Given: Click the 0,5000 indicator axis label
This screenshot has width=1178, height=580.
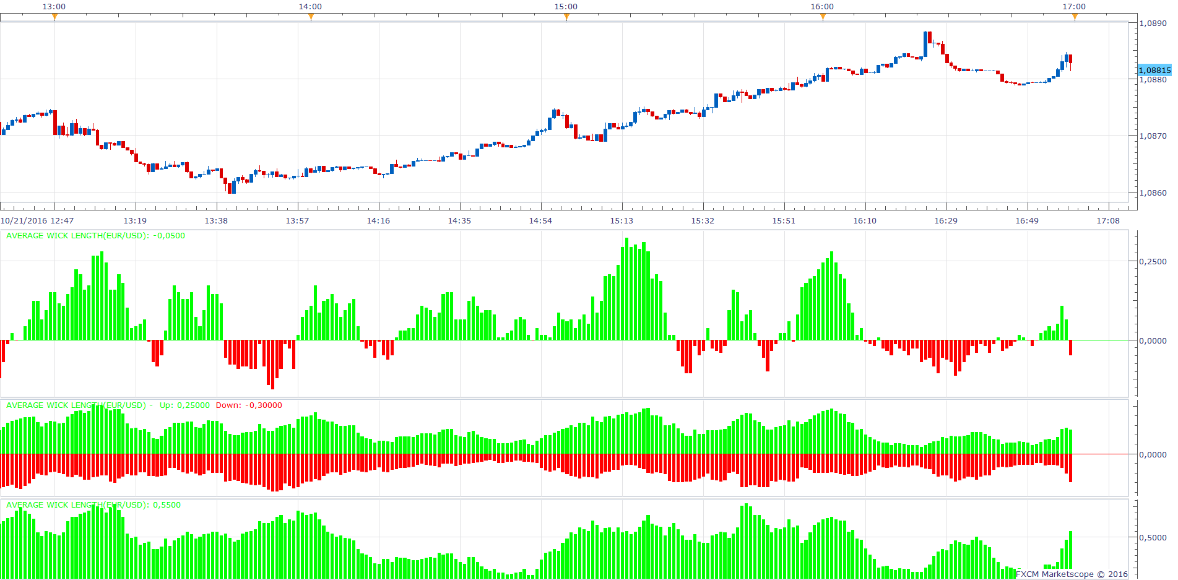Looking at the screenshot, I should [x=1153, y=537].
